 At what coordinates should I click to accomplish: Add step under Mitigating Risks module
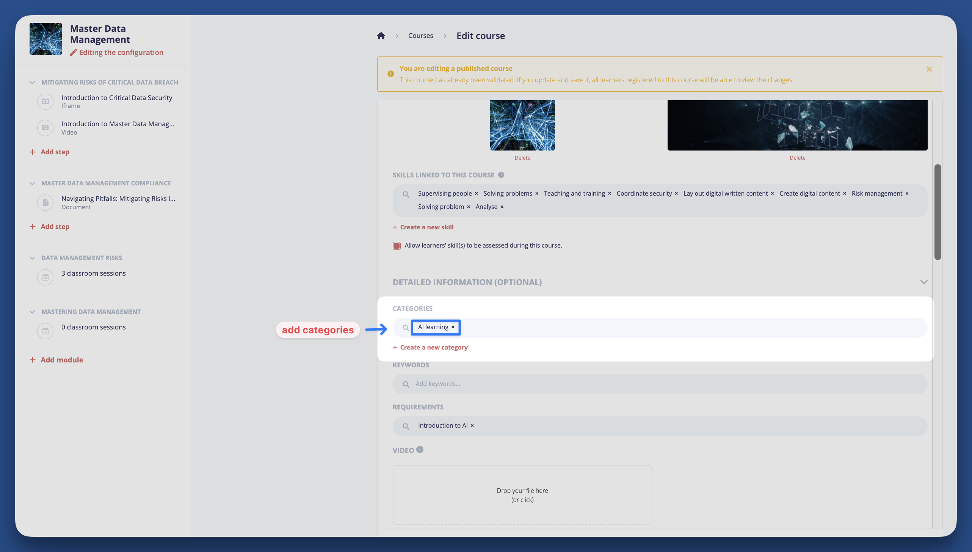(50, 152)
